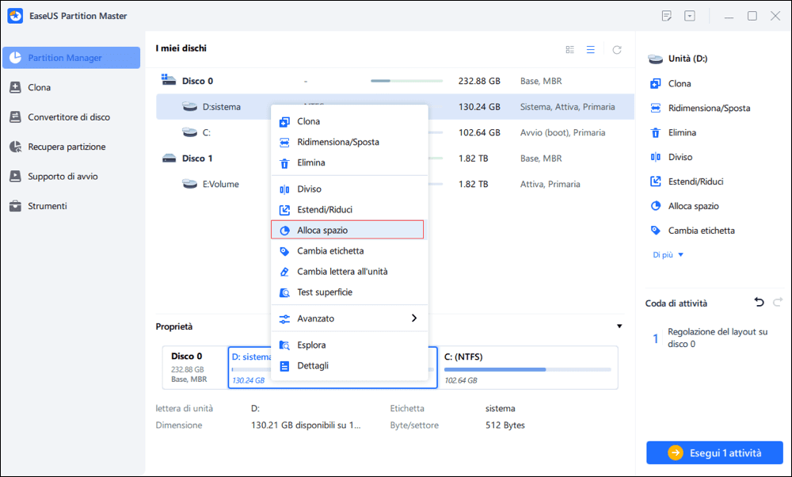The image size is (792, 477).
Task: Expand the Avanzato submenu arrow
Action: (414, 319)
